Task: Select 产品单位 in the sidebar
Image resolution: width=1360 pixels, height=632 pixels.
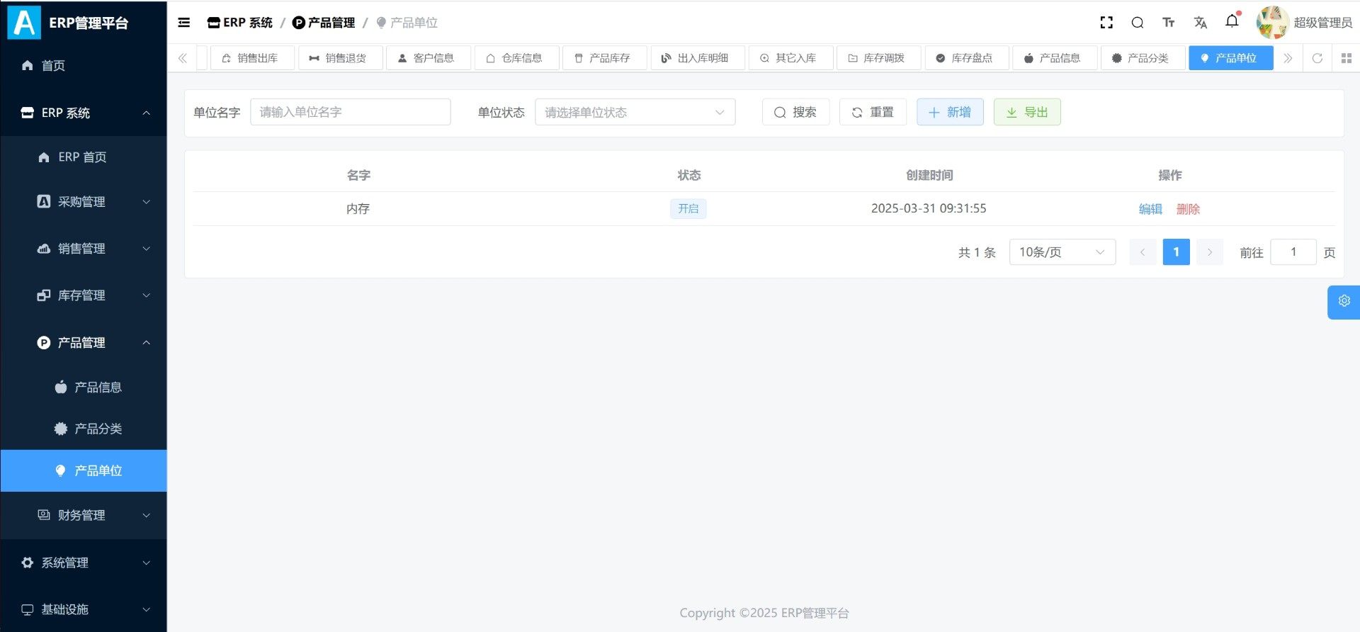Action: tap(84, 470)
